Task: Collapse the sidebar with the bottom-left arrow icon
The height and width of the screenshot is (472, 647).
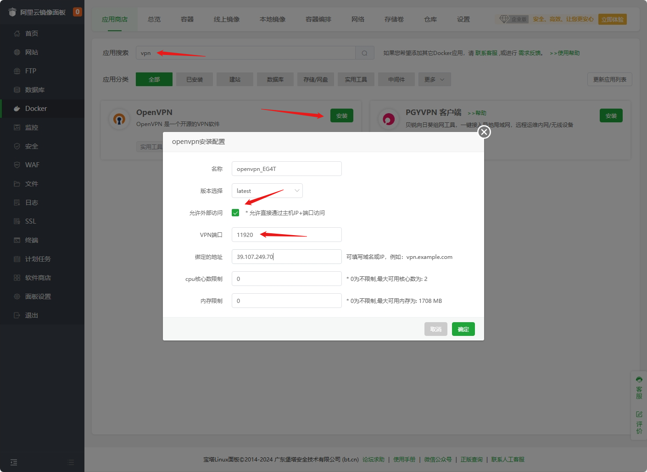Action: pos(13,462)
